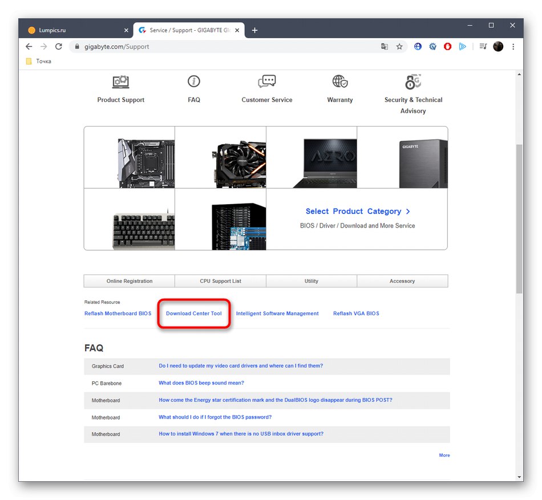Close the Lumpics.ru tab
This screenshot has width=542, height=500.
click(126, 30)
